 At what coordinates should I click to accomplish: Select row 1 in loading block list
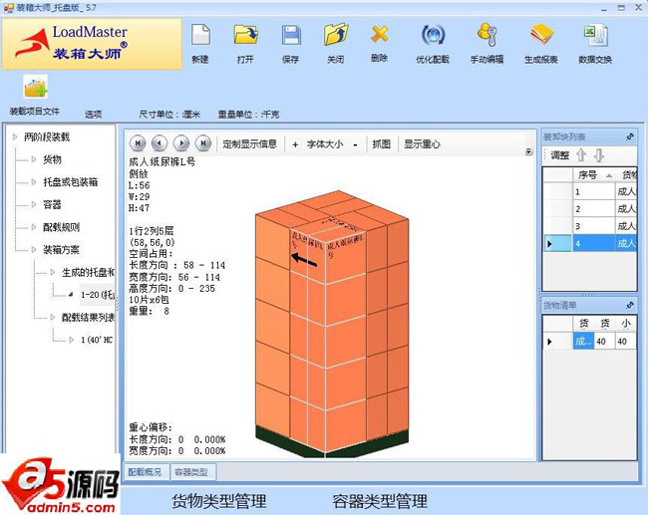(x=590, y=191)
